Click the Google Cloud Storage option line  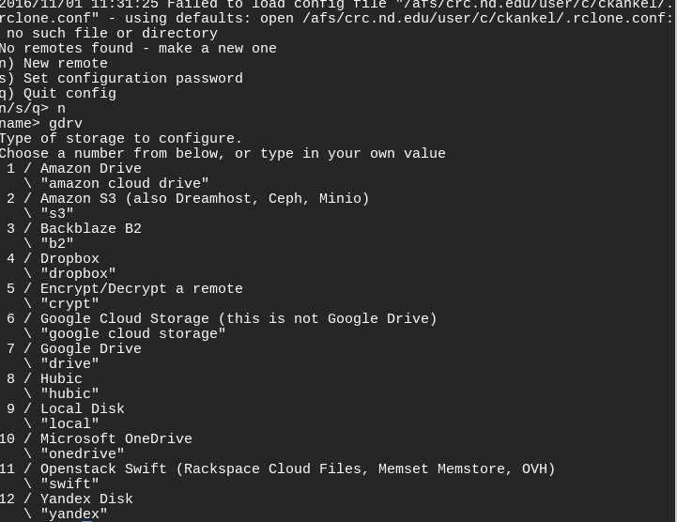(238, 319)
